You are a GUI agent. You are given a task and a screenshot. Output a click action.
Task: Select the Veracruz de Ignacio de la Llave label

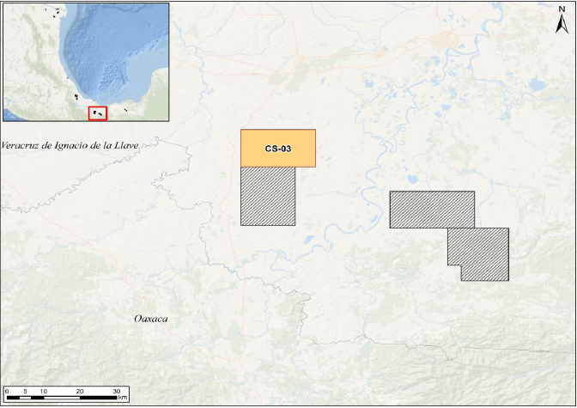click(70, 145)
